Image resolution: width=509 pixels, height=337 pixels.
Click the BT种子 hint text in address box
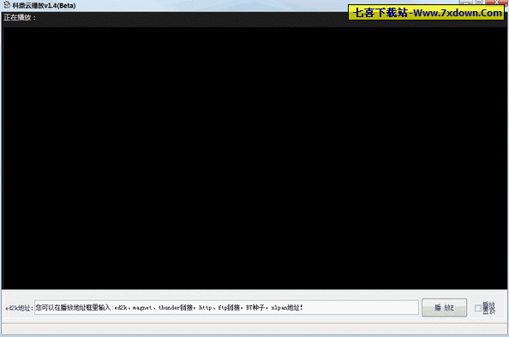point(255,308)
